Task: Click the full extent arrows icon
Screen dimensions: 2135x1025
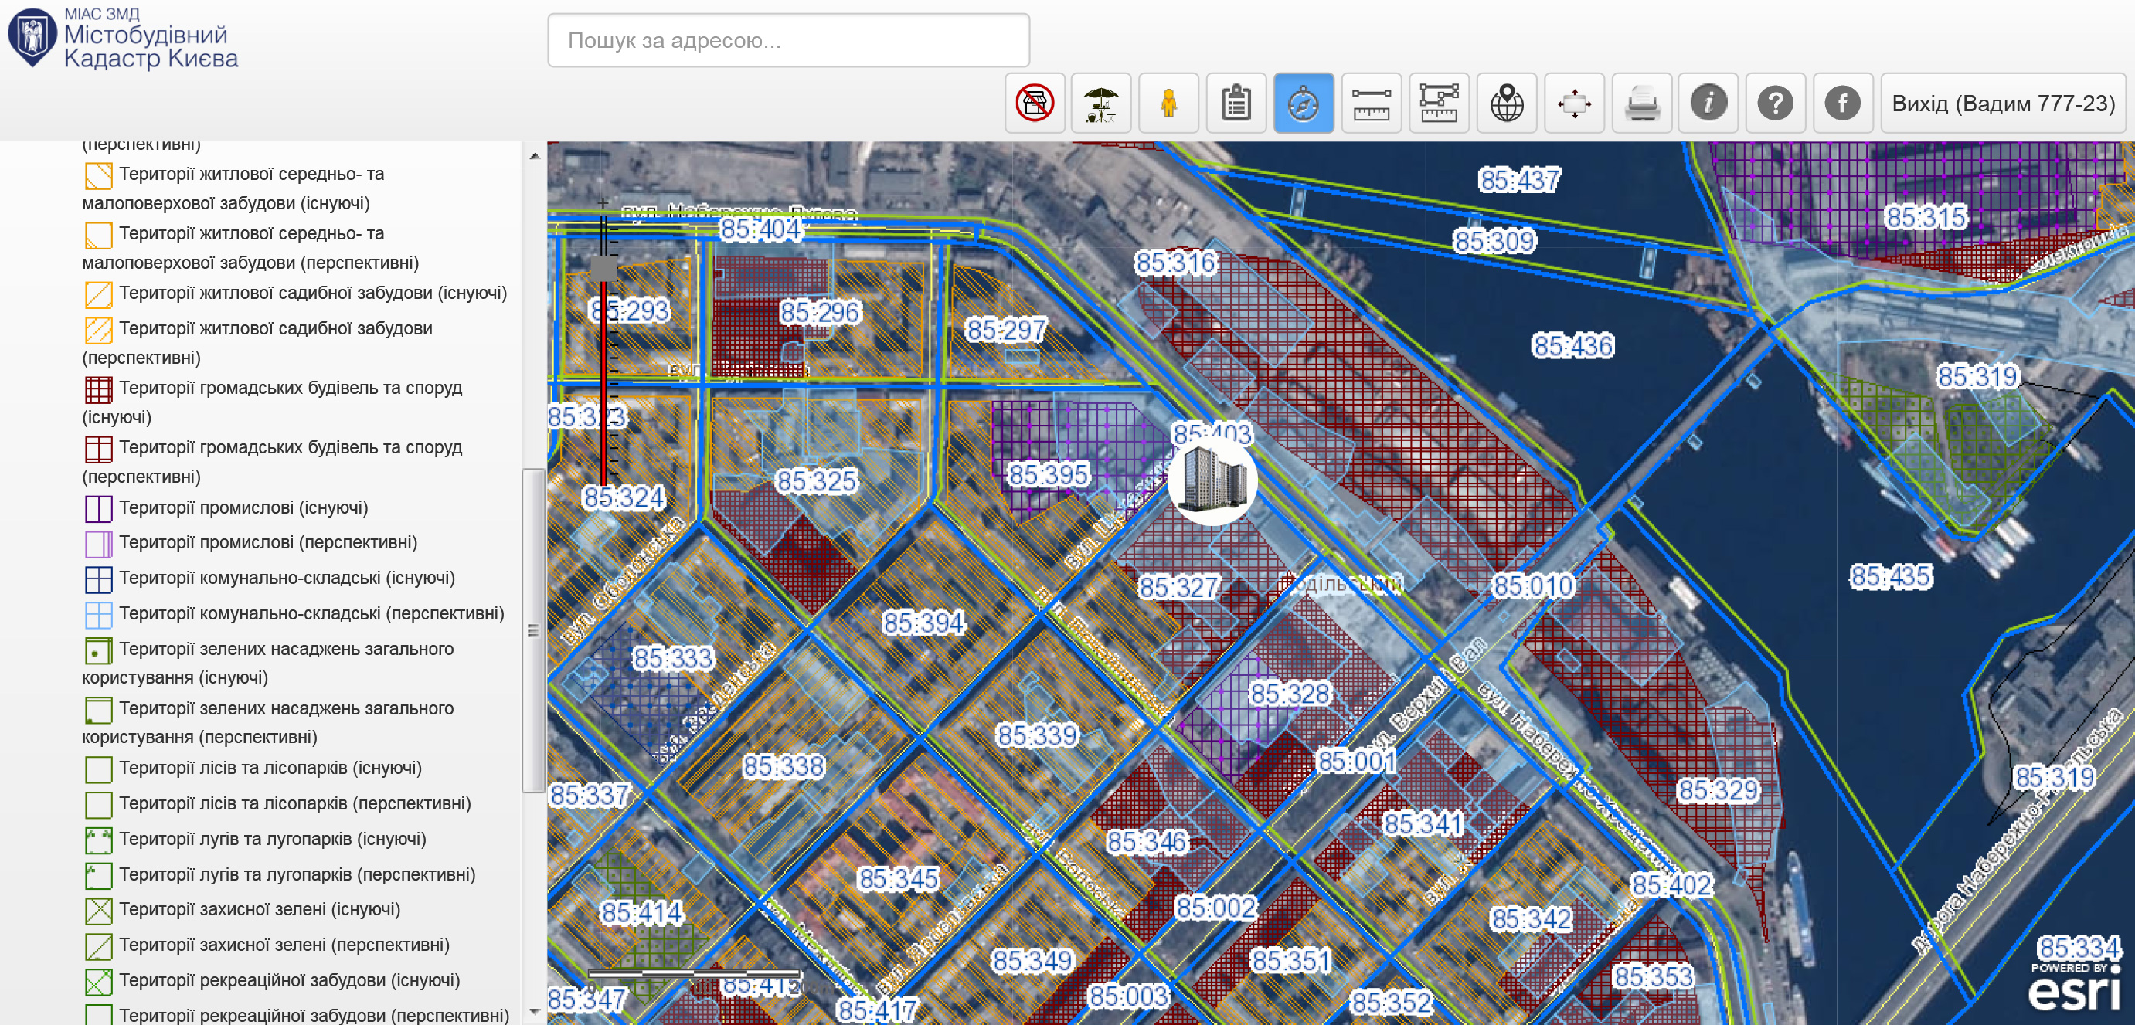Action: [1574, 104]
